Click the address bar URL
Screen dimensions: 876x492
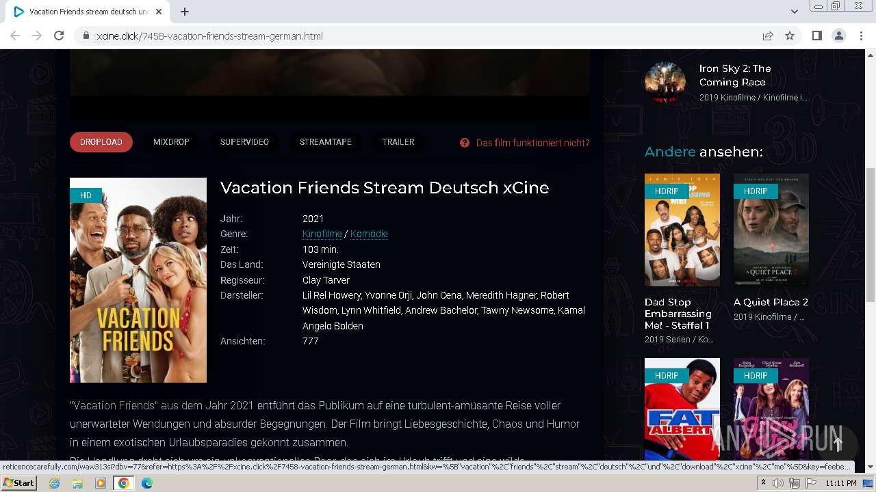209,36
